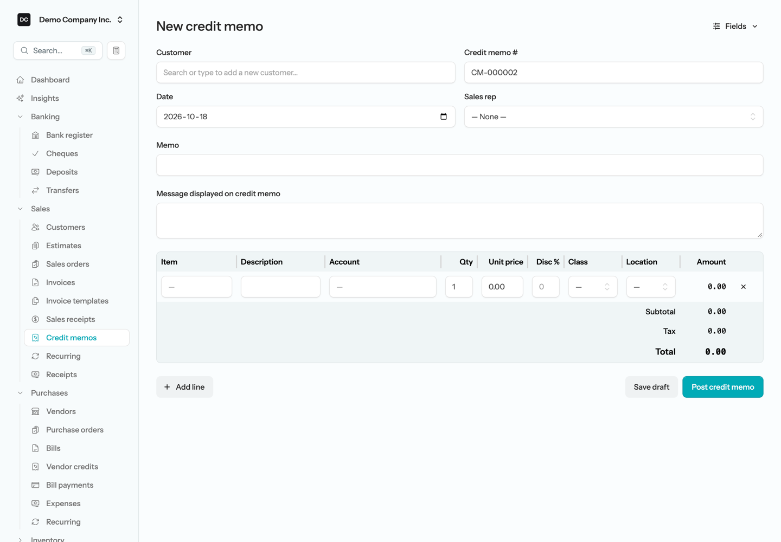Open the Location dropdown in line row
This screenshot has width=781, height=542.
click(x=651, y=287)
